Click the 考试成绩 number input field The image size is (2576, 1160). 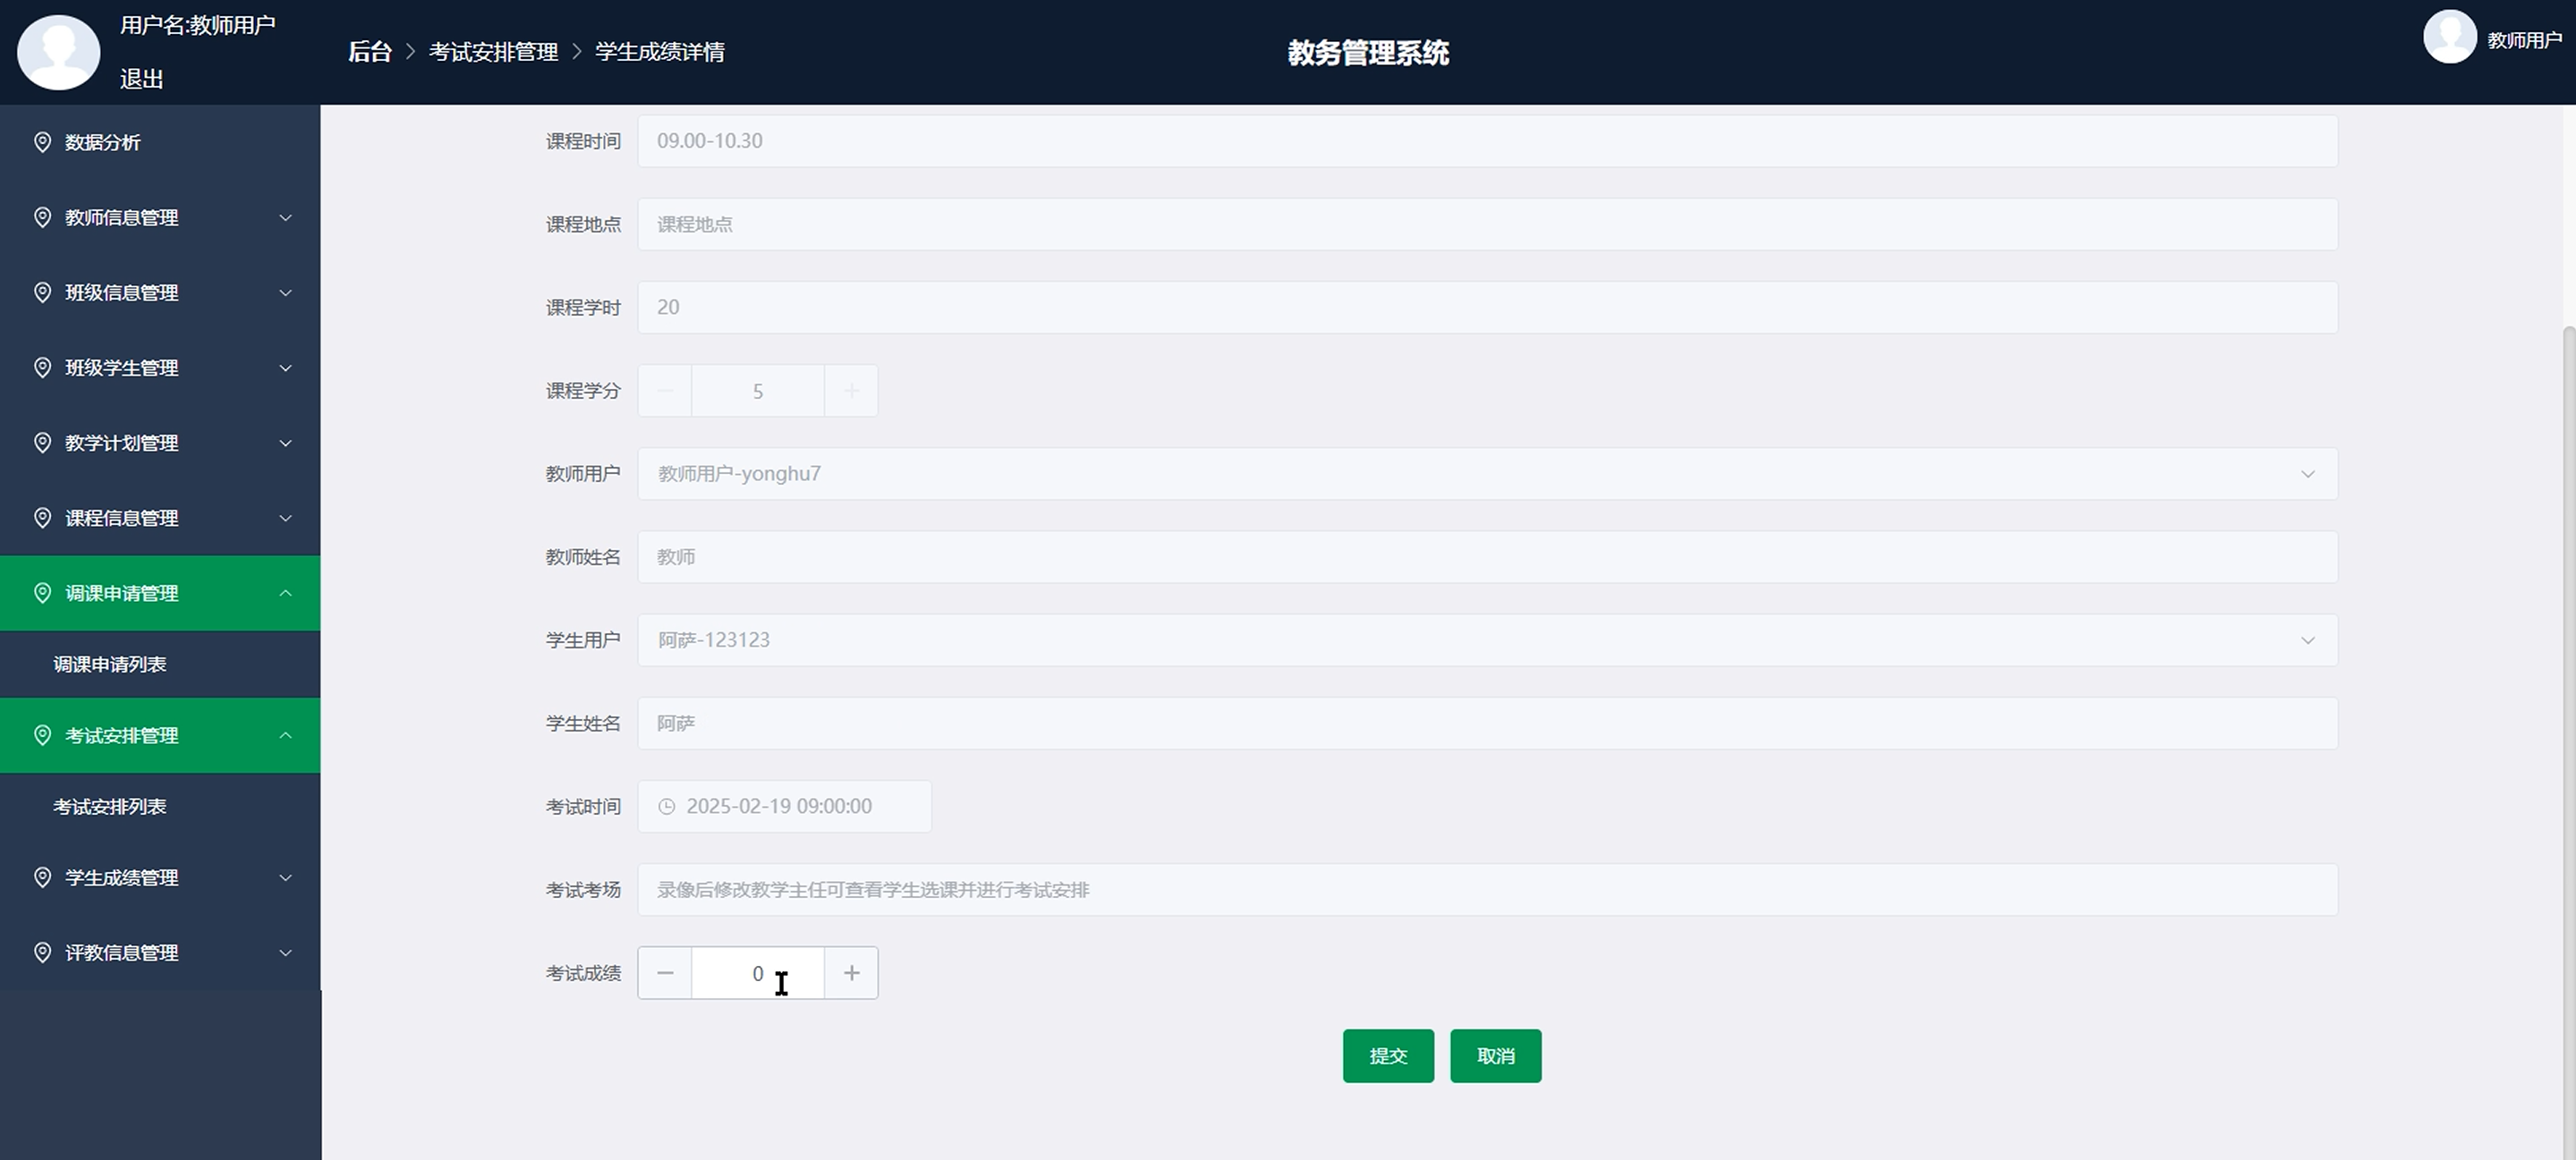pyautogui.click(x=757, y=973)
